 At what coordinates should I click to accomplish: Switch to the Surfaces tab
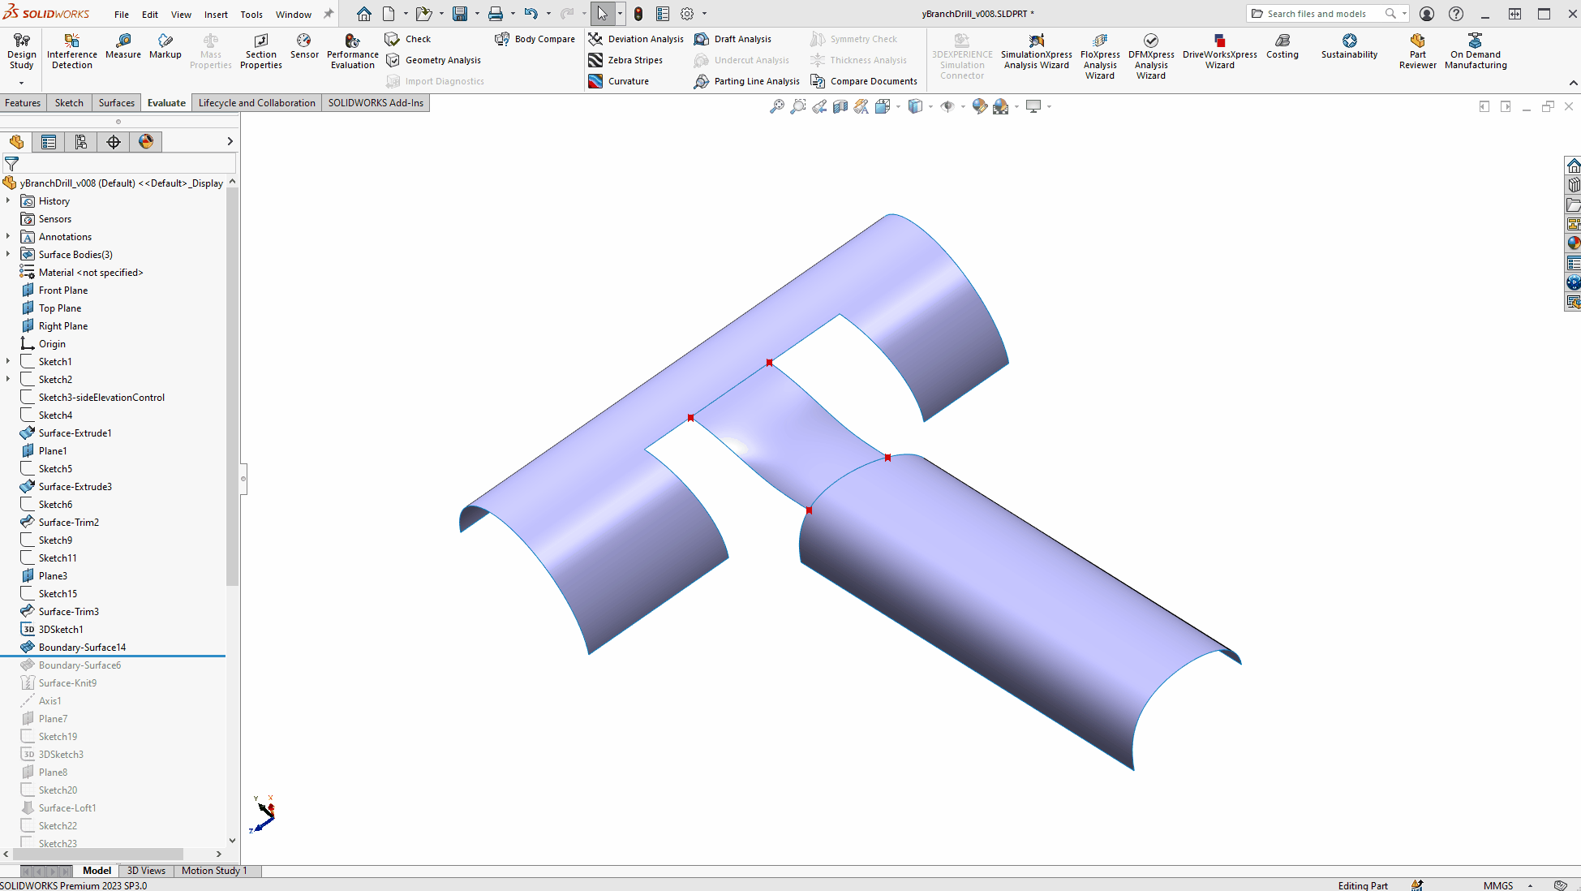[x=116, y=103]
